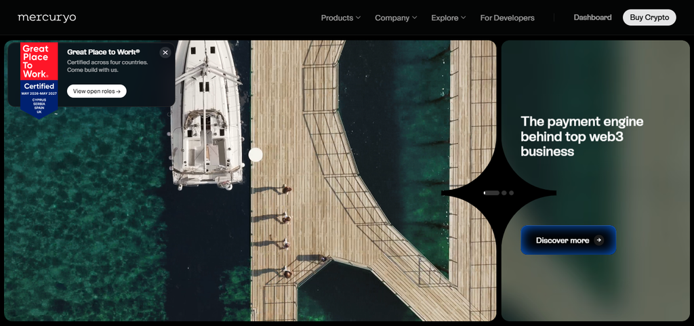The width and height of the screenshot is (694, 326).
Task: Open the Products menu
Action: coord(341,18)
